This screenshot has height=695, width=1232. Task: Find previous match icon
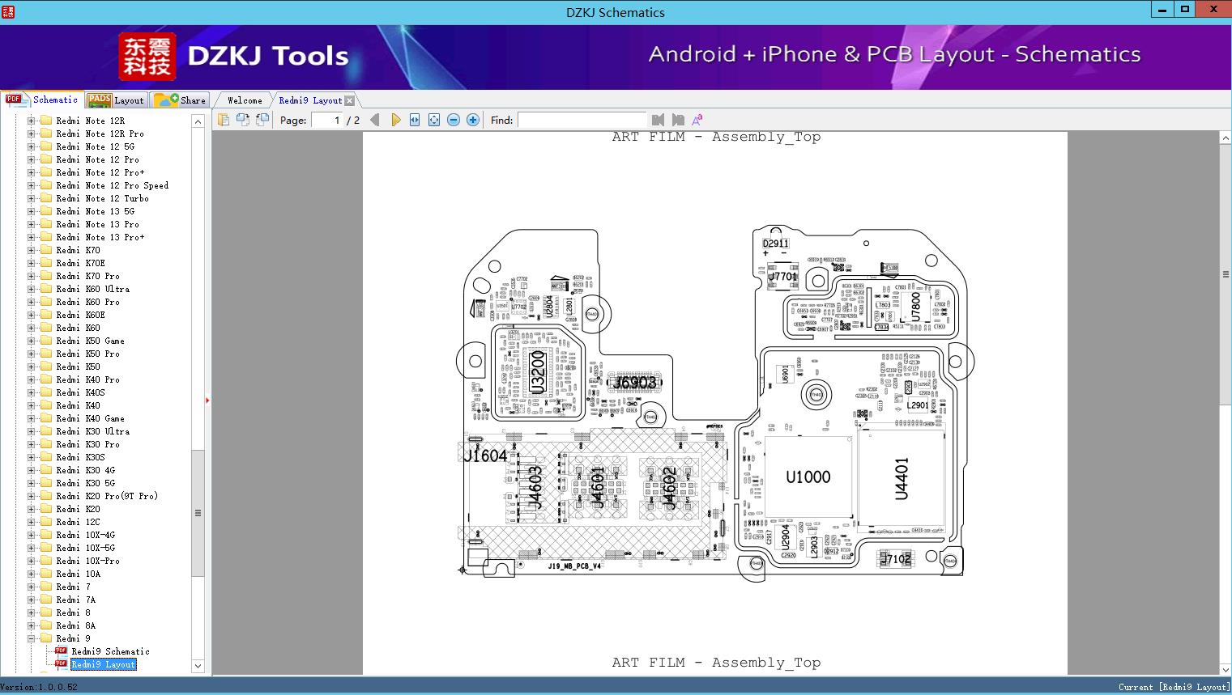tap(658, 120)
